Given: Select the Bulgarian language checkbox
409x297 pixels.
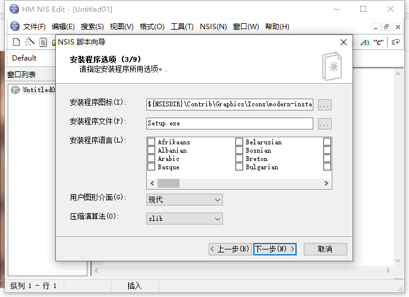Looking at the screenshot, I should tap(239, 167).
